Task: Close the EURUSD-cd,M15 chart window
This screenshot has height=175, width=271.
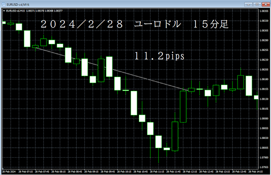Action: click(x=266, y=5)
